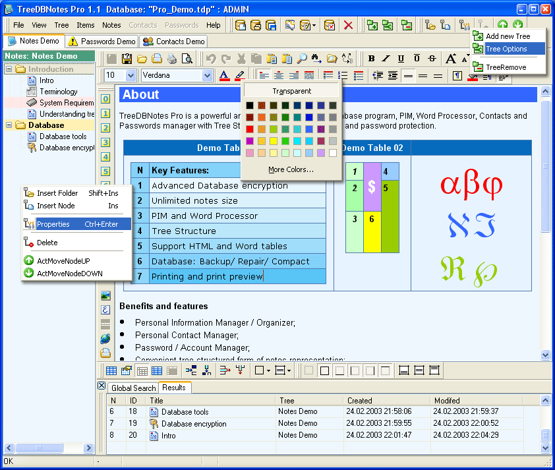This screenshot has width=555, height=470.
Task: Click the grey printer icon
Action: point(172,59)
